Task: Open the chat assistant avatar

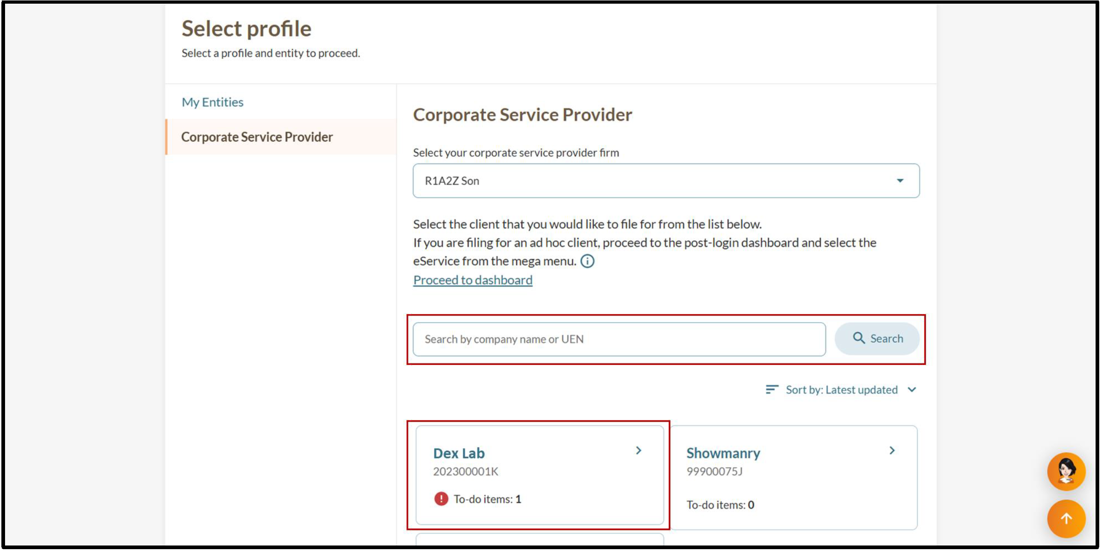Action: click(x=1066, y=472)
